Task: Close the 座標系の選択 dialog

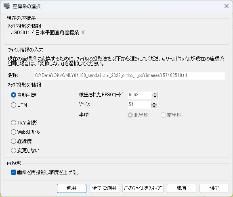Action: point(227,6)
